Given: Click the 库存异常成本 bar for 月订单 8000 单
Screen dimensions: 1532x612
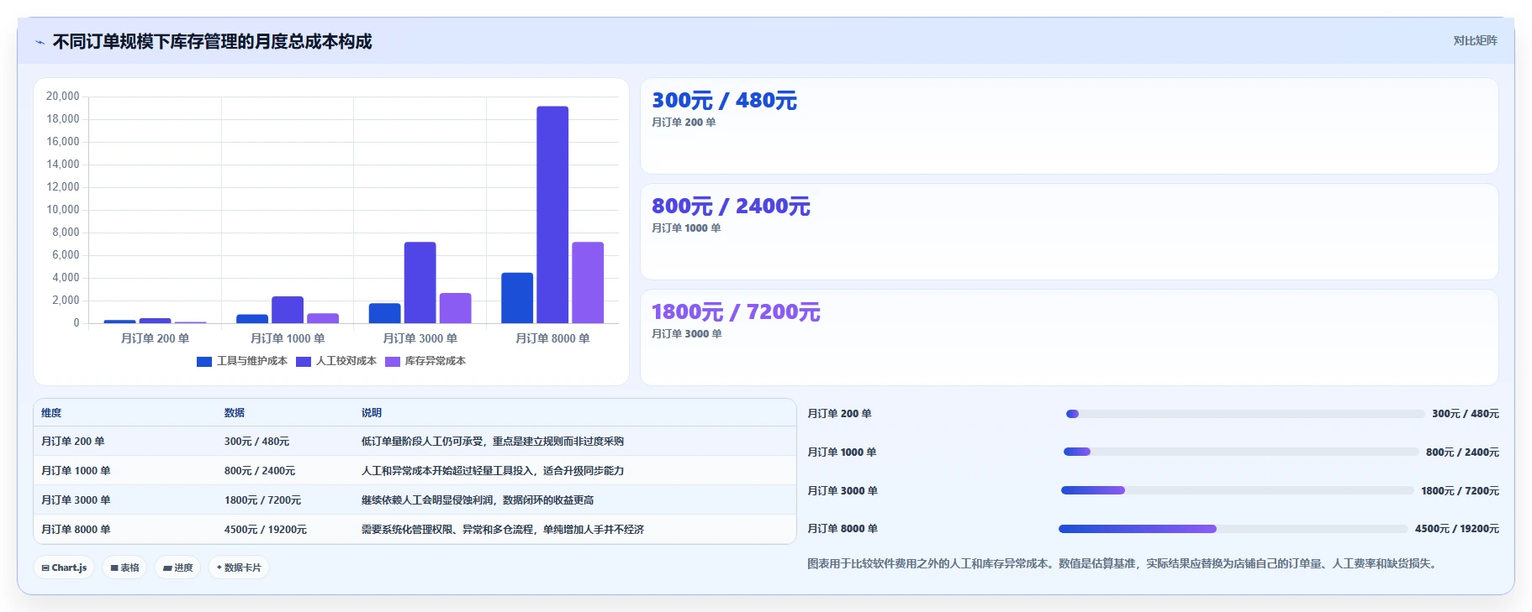Looking at the screenshot, I should 588,283.
